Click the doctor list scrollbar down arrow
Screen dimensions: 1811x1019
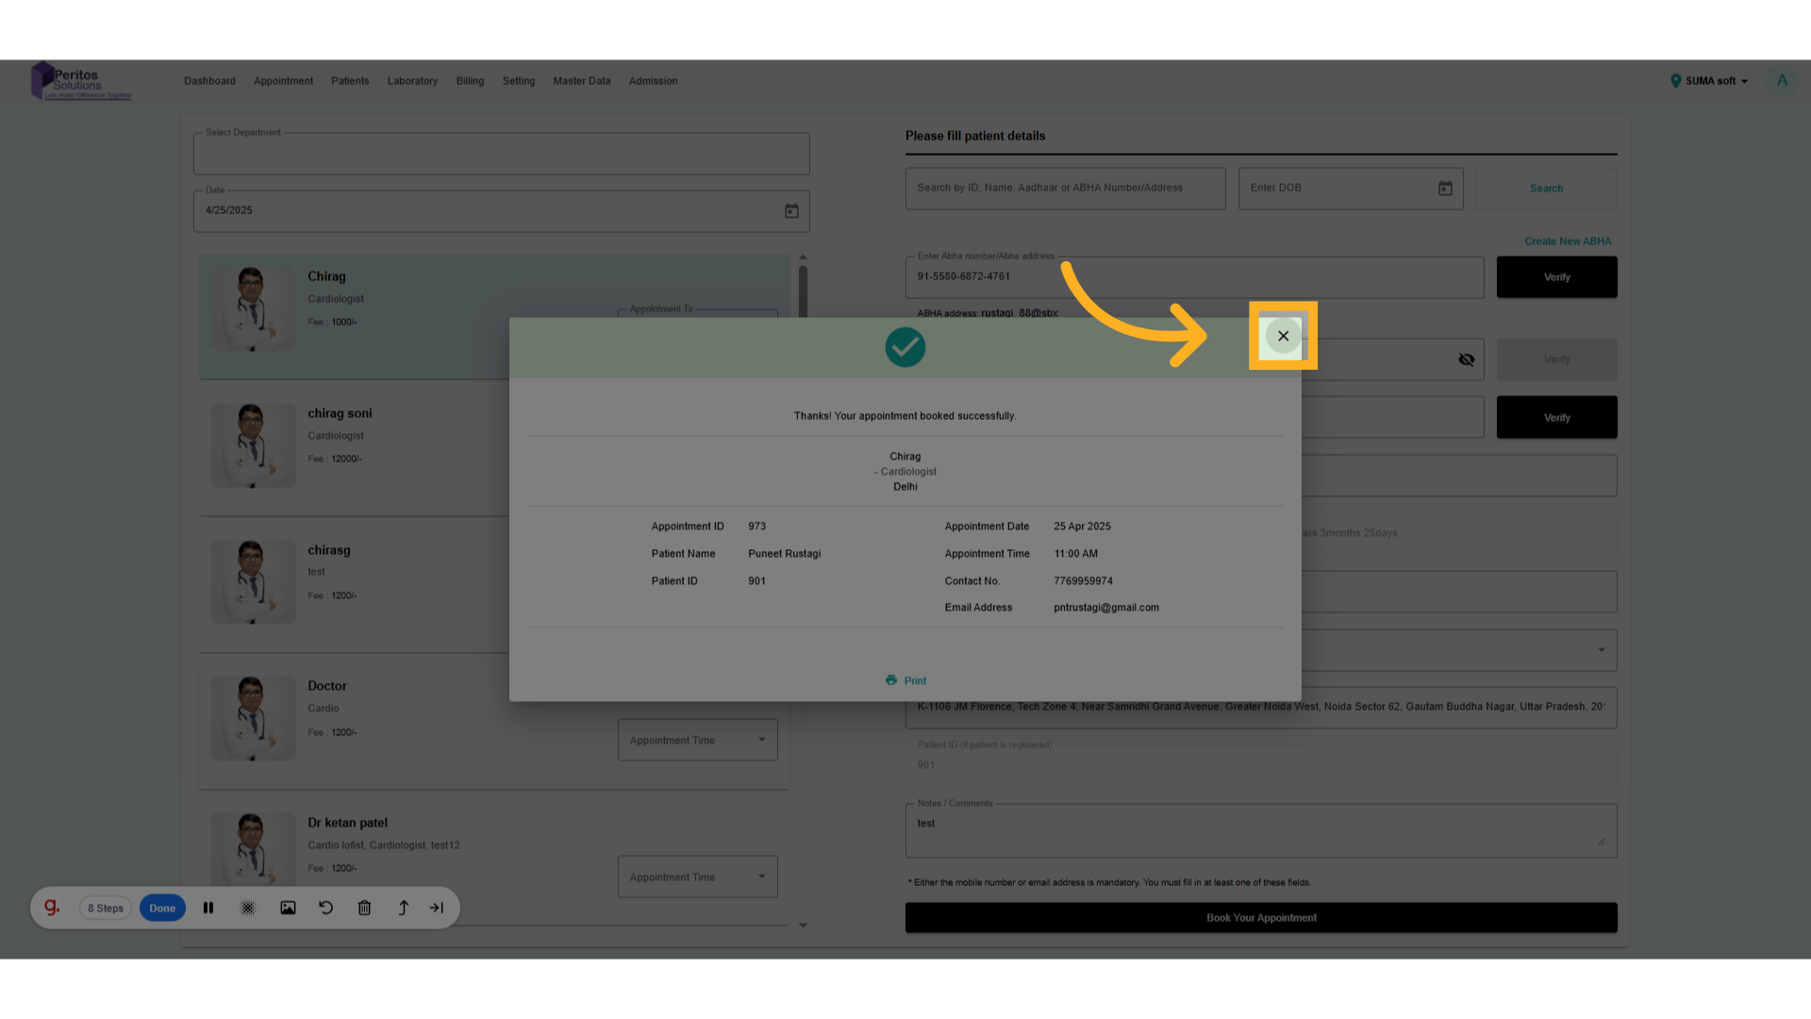(x=803, y=926)
